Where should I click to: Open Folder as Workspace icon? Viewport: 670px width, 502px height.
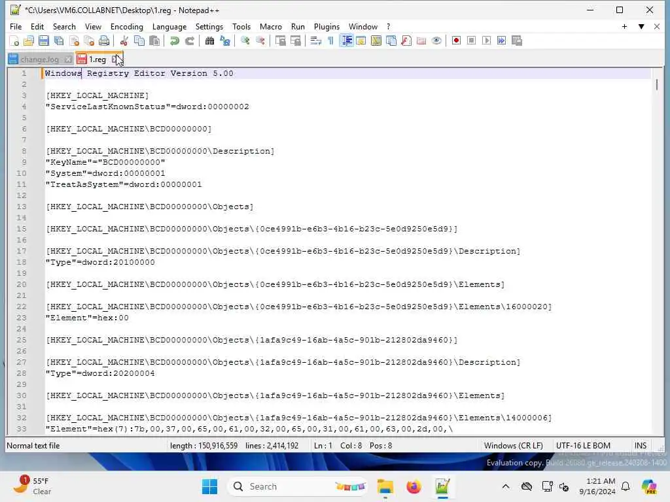[421, 41]
